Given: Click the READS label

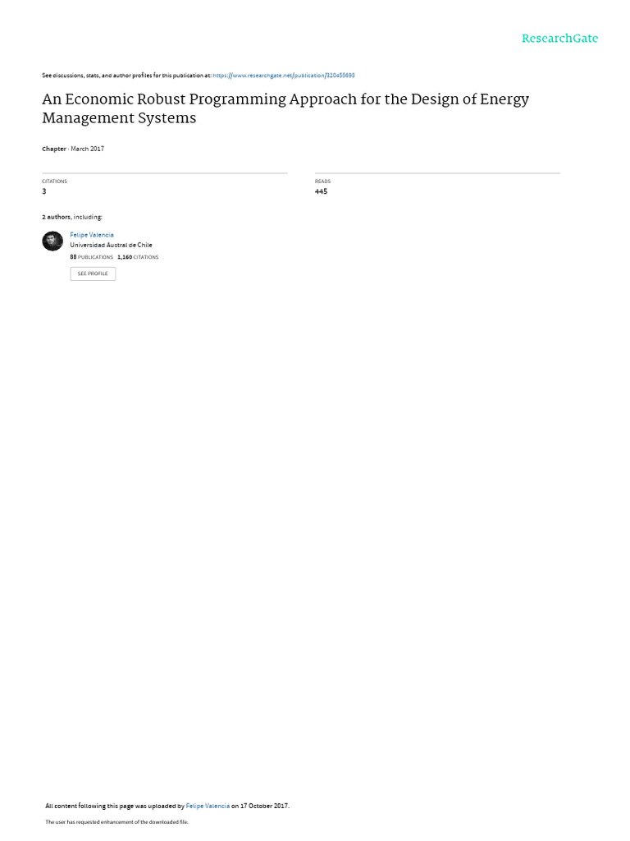Looking at the screenshot, I should point(322,182).
